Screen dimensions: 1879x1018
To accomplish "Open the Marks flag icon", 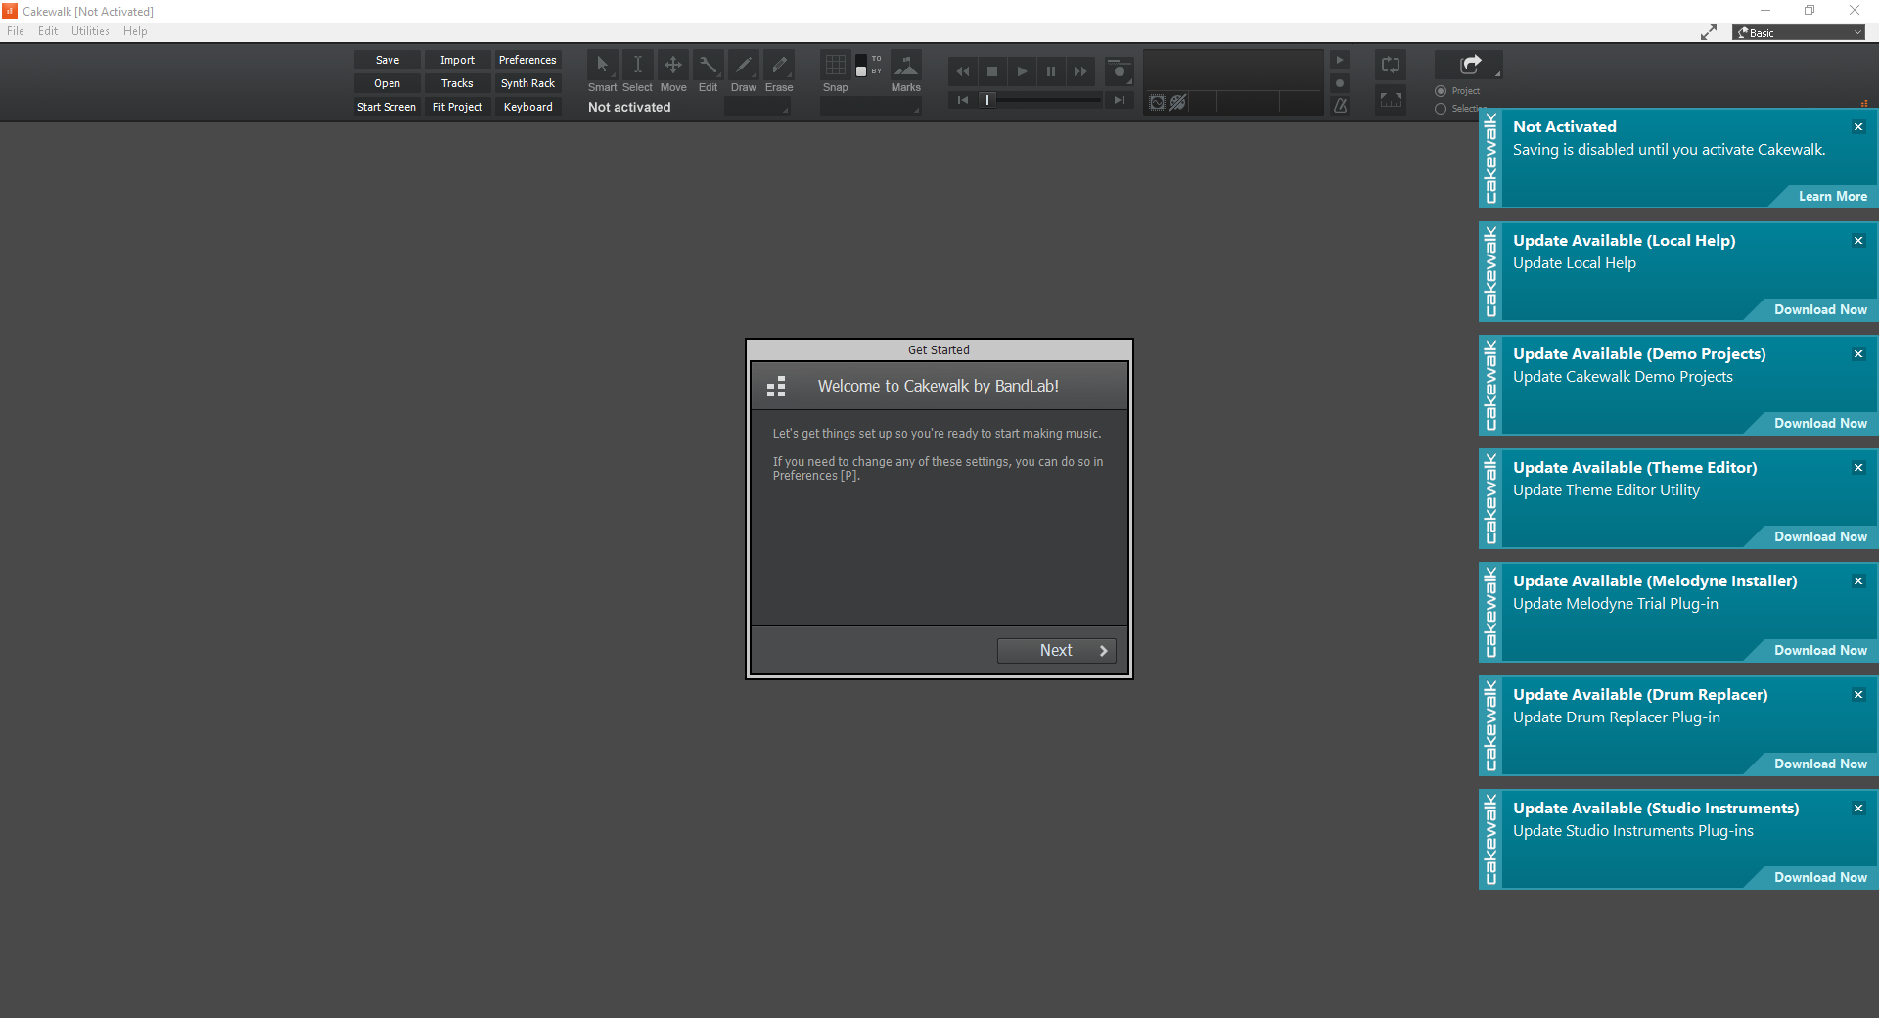I will [x=906, y=66].
